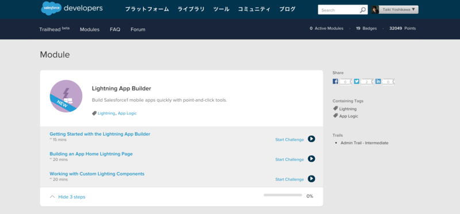Click the LinkedIn share count bubble
This screenshot has height=214, width=460.
click(x=388, y=82)
